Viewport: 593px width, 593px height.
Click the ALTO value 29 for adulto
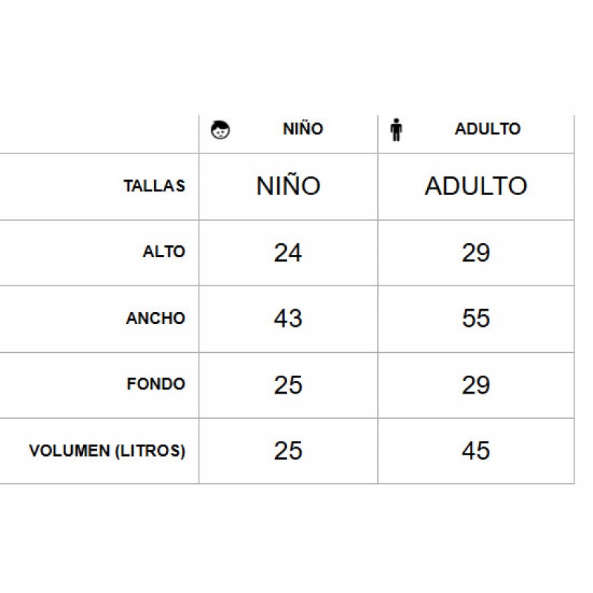(476, 253)
